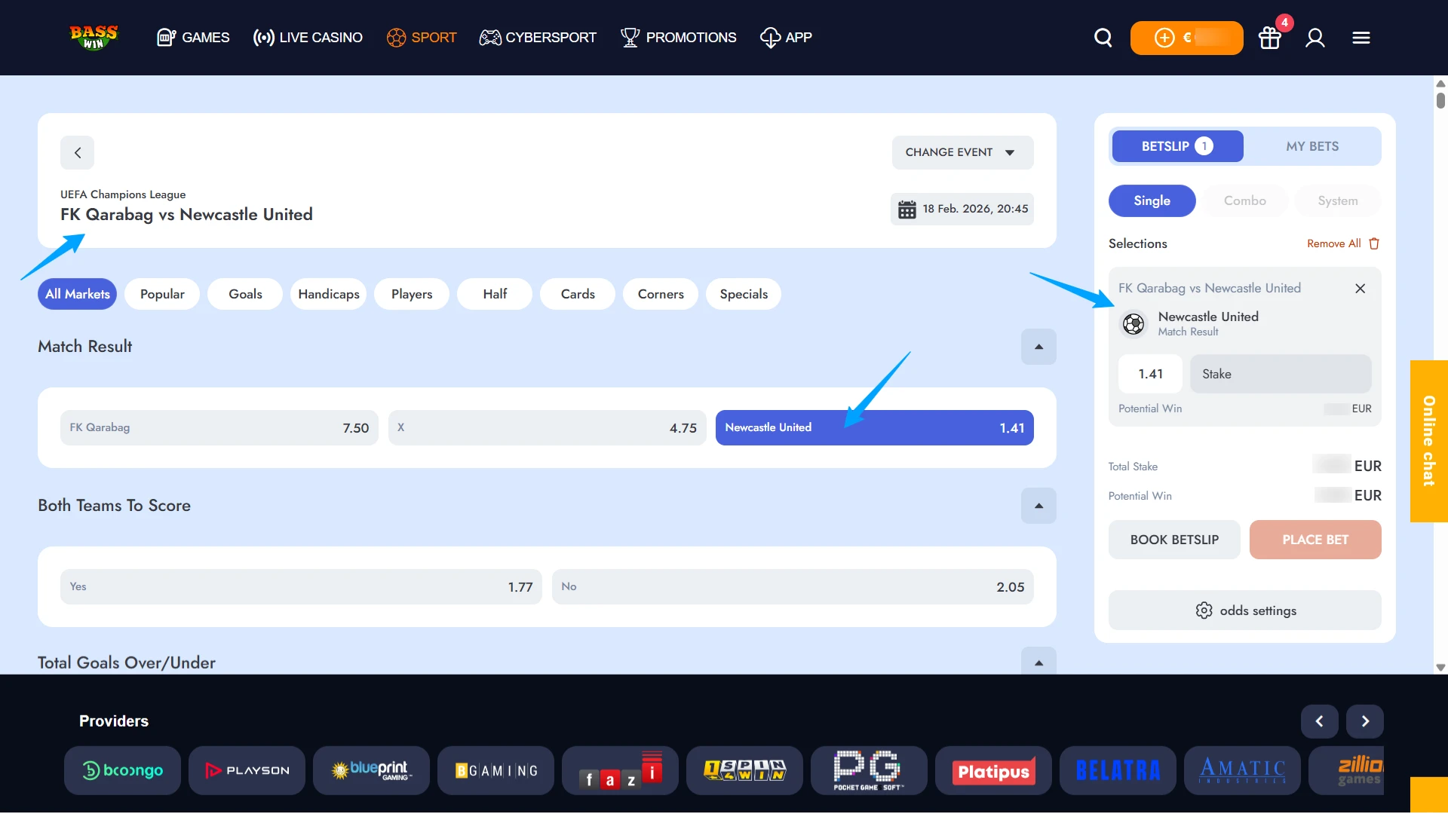Viewport: 1448px width, 814px height.
Task: Toggle the Yes option under Both Teams To Score
Action: coord(300,586)
